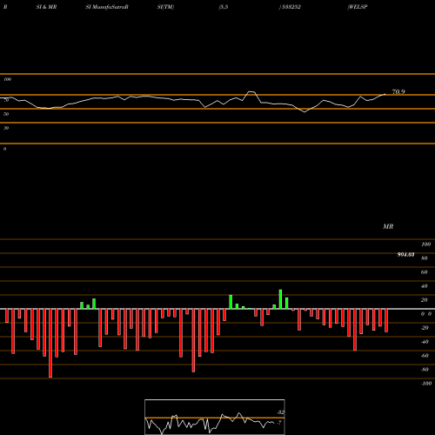The height and width of the screenshot is (435, 435).
Task: Select the 'SI MunafaSutraR' header text
Action: (107, 7)
